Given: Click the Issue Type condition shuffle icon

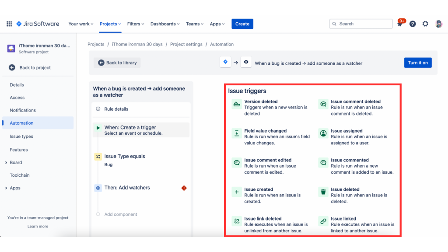Looking at the screenshot, I should [98, 157].
